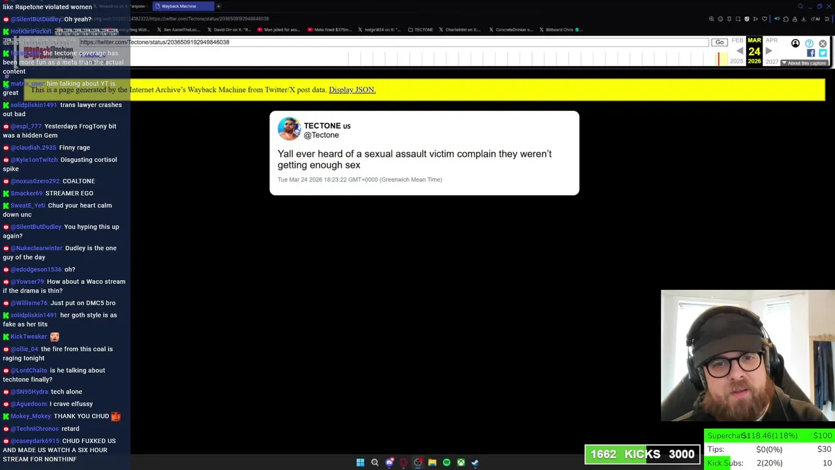835x470 pixels.
Task: Open browser easy setup menu icon
Action: pos(826,19)
